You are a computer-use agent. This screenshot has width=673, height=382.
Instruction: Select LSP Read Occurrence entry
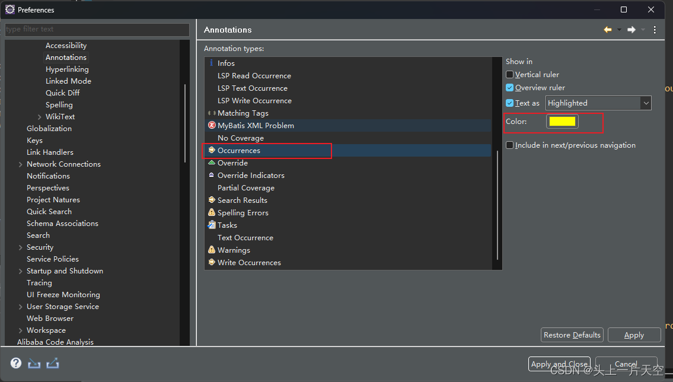click(254, 75)
